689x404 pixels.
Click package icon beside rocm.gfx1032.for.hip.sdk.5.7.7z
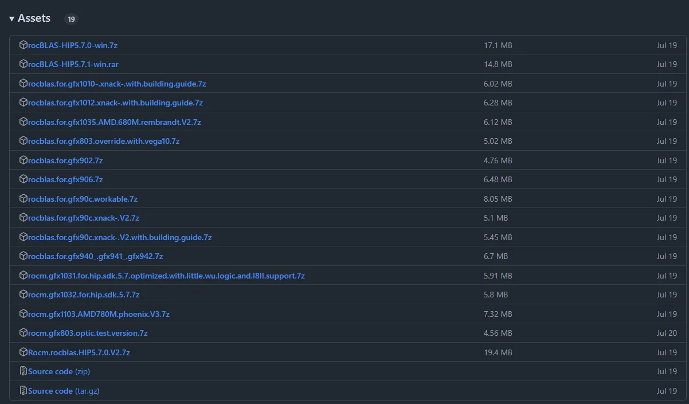point(24,294)
